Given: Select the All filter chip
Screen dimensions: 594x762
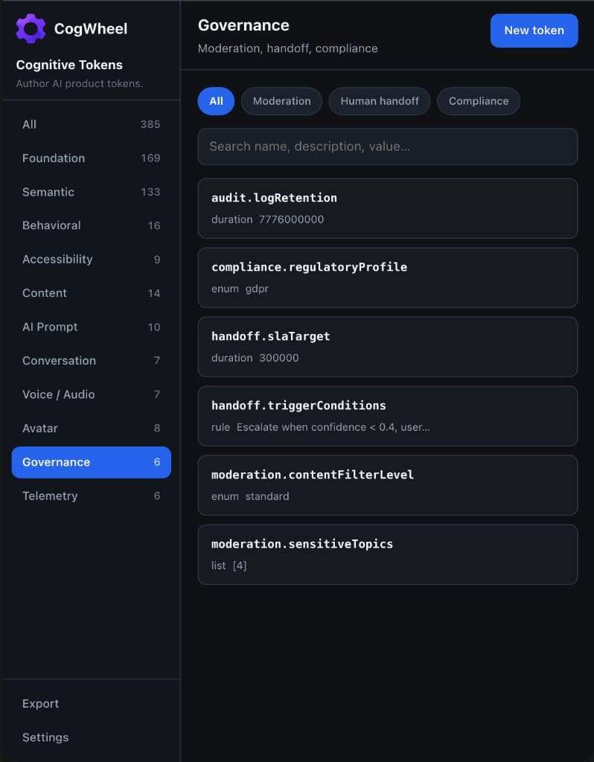Looking at the screenshot, I should [216, 101].
